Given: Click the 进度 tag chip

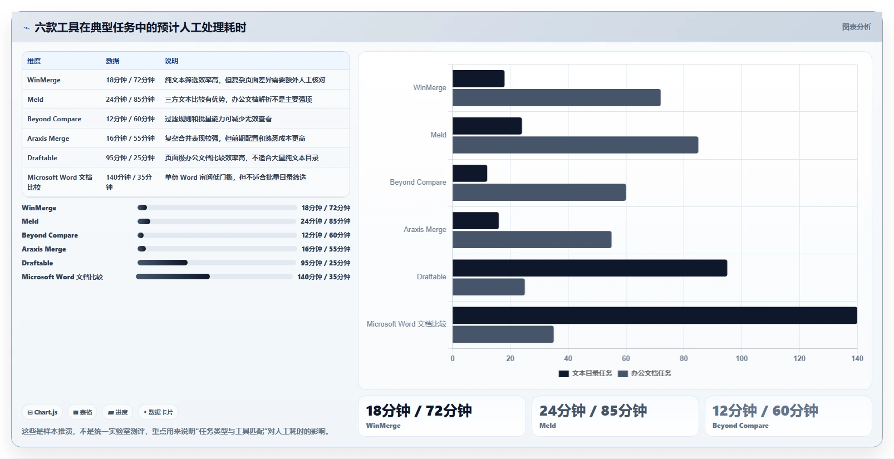Looking at the screenshot, I should point(117,412).
